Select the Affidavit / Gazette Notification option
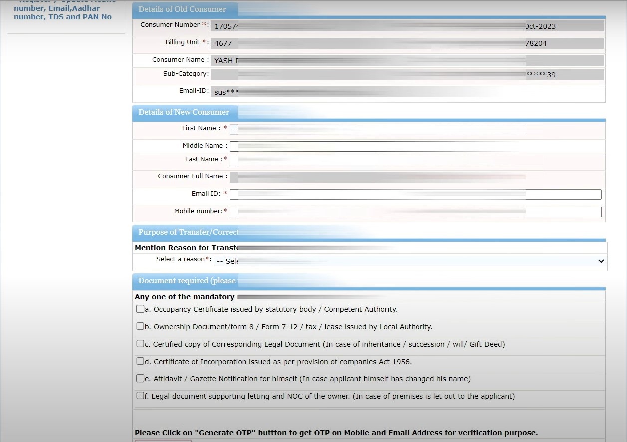The height and width of the screenshot is (442, 627). click(141, 378)
